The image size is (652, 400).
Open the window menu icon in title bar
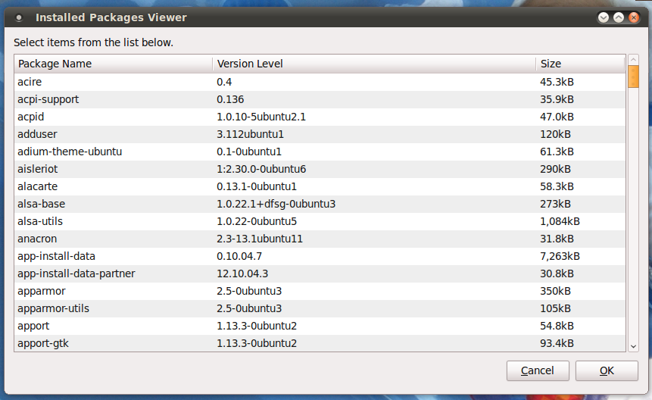[x=19, y=17]
